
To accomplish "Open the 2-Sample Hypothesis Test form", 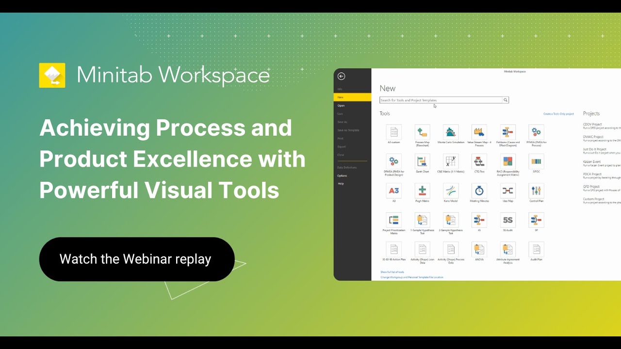I will click(451, 220).
